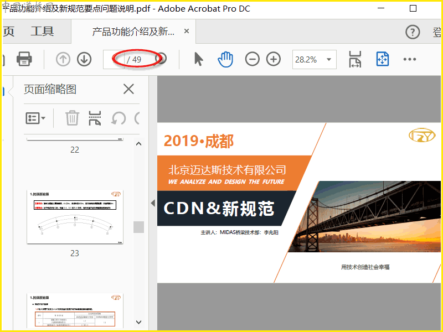The image size is (443, 332).
Task: Select the 产品功能介绍及新... document tab
Action: [133, 32]
